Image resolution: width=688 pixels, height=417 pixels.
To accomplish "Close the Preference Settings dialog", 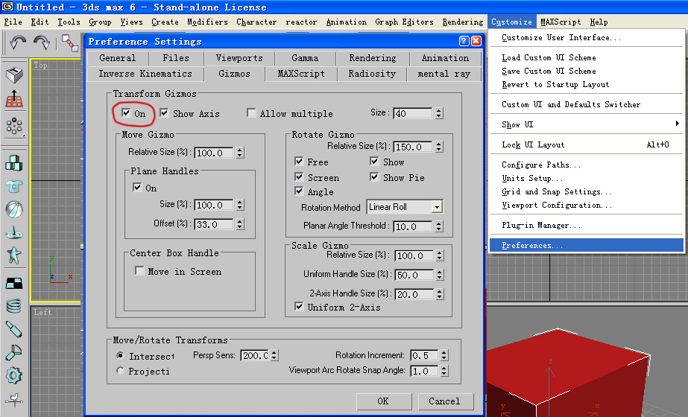I will (476, 41).
